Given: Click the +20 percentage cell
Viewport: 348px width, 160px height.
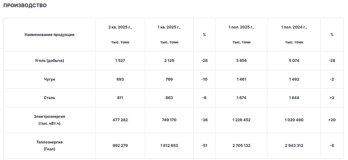Looking at the screenshot, I should pos(332,120).
